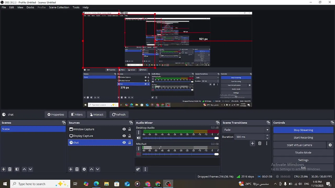Add a scene transition with the plus icon
The image size is (335, 188).
click(x=253, y=143)
